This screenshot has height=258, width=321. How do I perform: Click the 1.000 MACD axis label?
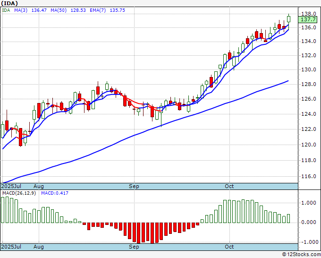click(309, 203)
